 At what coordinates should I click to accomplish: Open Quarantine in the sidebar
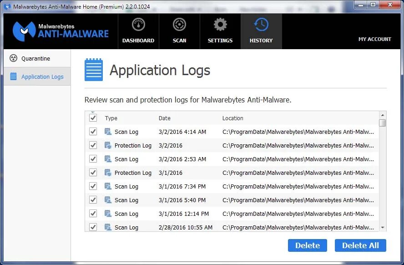click(x=37, y=59)
